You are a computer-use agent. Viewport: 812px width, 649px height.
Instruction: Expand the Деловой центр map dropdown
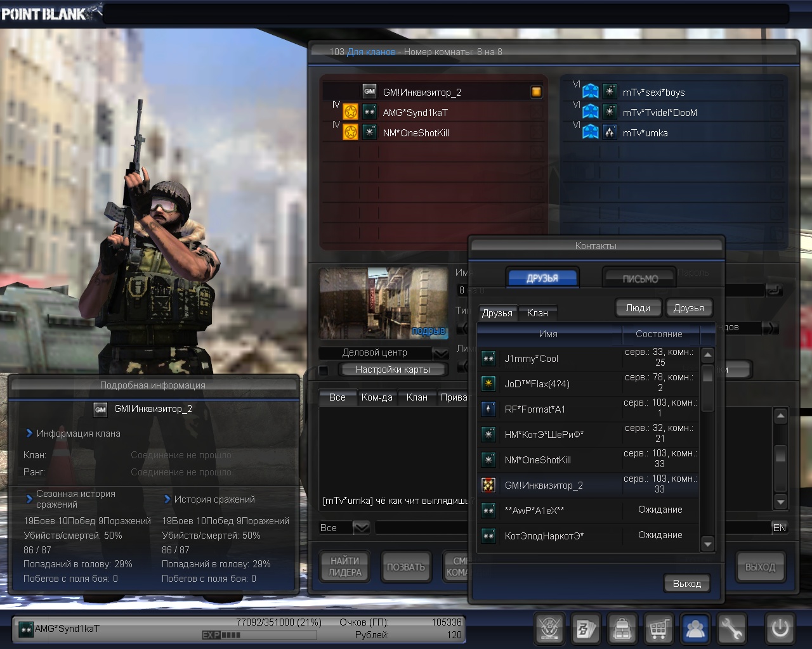coord(440,353)
